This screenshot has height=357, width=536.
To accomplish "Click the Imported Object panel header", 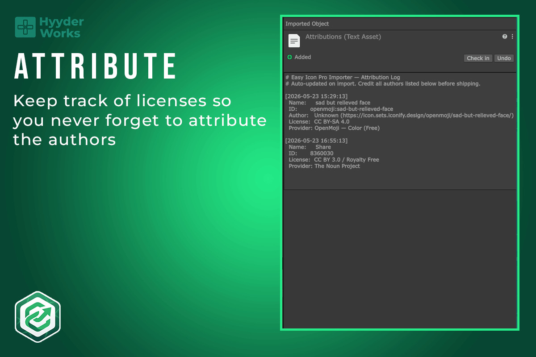I will pyautogui.click(x=307, y=24).
